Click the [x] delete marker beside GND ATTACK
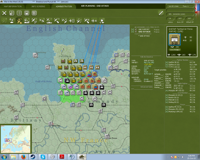The width and height of the screenshot is (200, 160). tap(132, 32)
